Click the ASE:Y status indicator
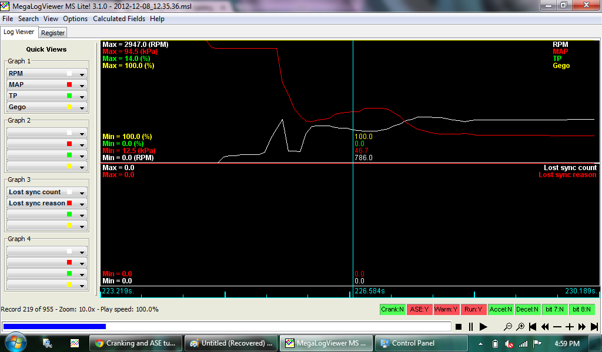Image resolution: width=602 pixels, height=352 pixels. point(419,310)
